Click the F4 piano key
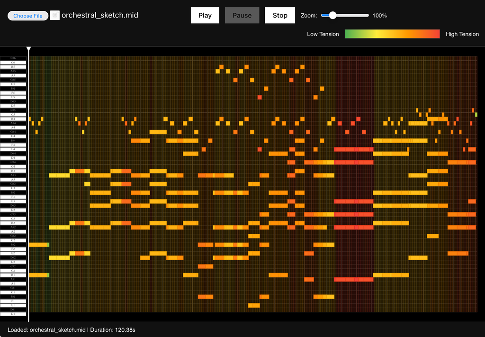 click(13, 145)
